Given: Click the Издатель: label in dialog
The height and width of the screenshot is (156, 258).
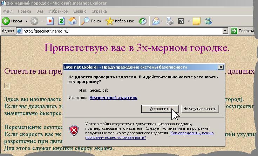Looking at the screenshot, I should [78, 98].
